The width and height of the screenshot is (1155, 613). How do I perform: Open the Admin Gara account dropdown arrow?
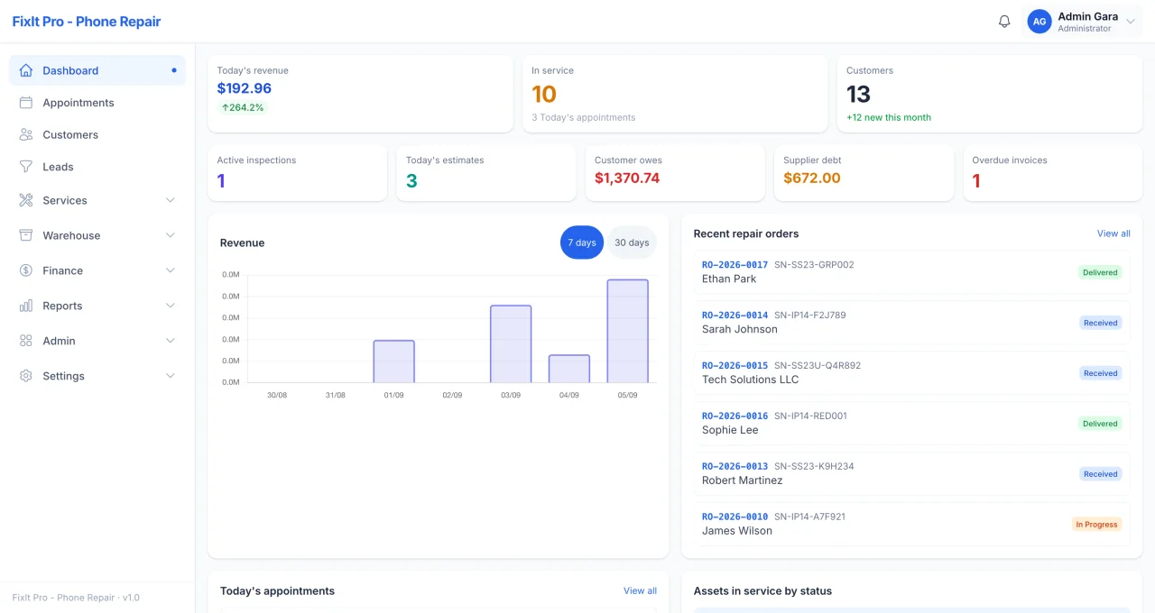click(x=1131, y=22)
